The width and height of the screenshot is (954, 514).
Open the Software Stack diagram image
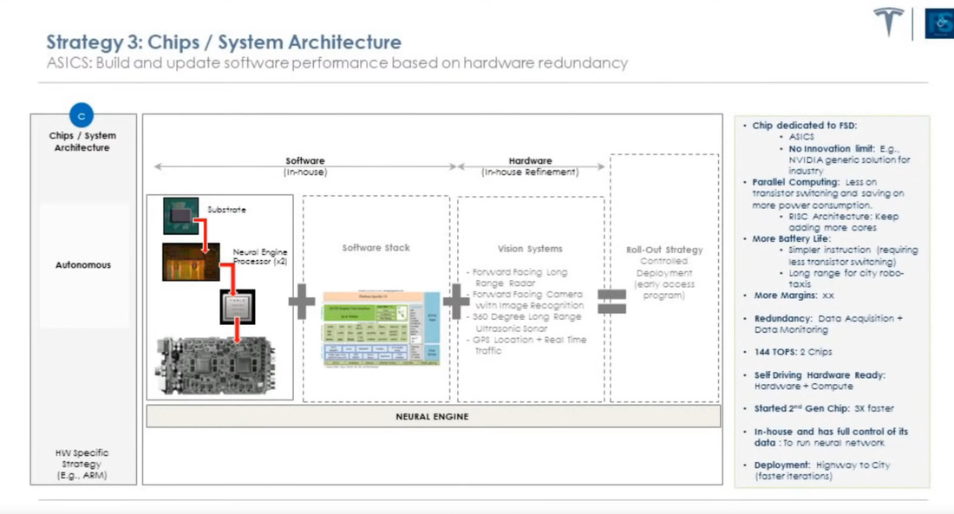click(381, 329)
